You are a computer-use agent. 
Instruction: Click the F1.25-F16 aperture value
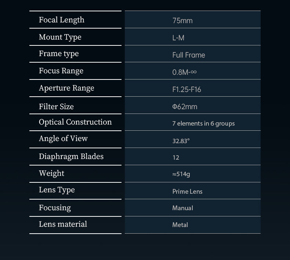pyautogui.click(x=186, y=89)
